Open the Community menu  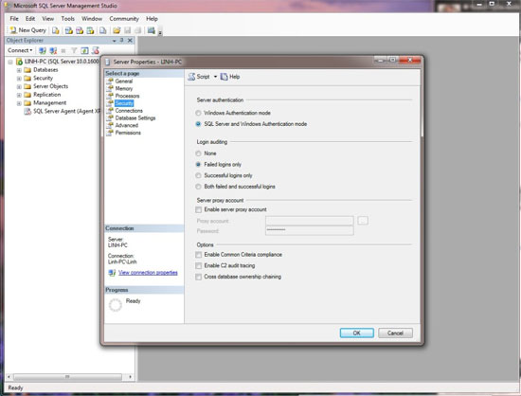(124, 19)
